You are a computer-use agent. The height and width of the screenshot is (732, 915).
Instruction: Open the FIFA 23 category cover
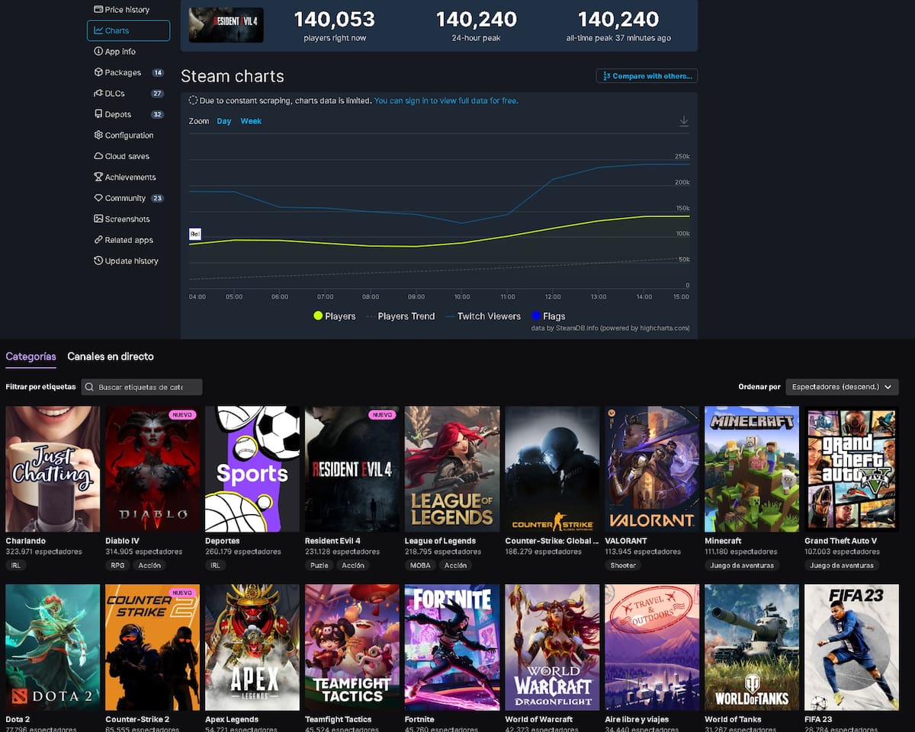pos(852,647)
